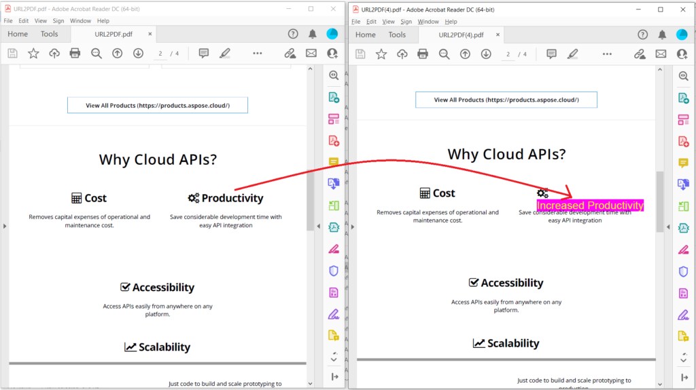The height and width of the screenshot is (390, 696).
Task: Select URL2PDF.pdf document tab
Action: click(114, 34)
